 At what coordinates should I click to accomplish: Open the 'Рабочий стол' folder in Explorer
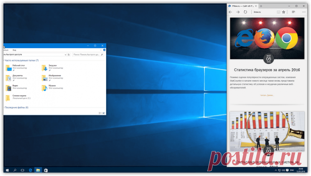tap(16, 68)
